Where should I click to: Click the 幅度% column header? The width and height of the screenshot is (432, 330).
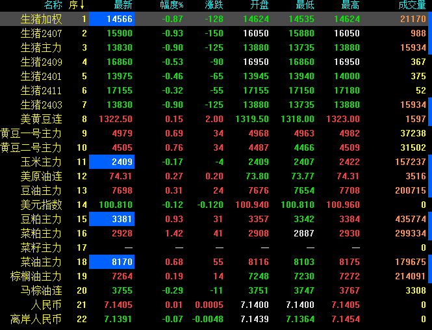click(172, 5)
